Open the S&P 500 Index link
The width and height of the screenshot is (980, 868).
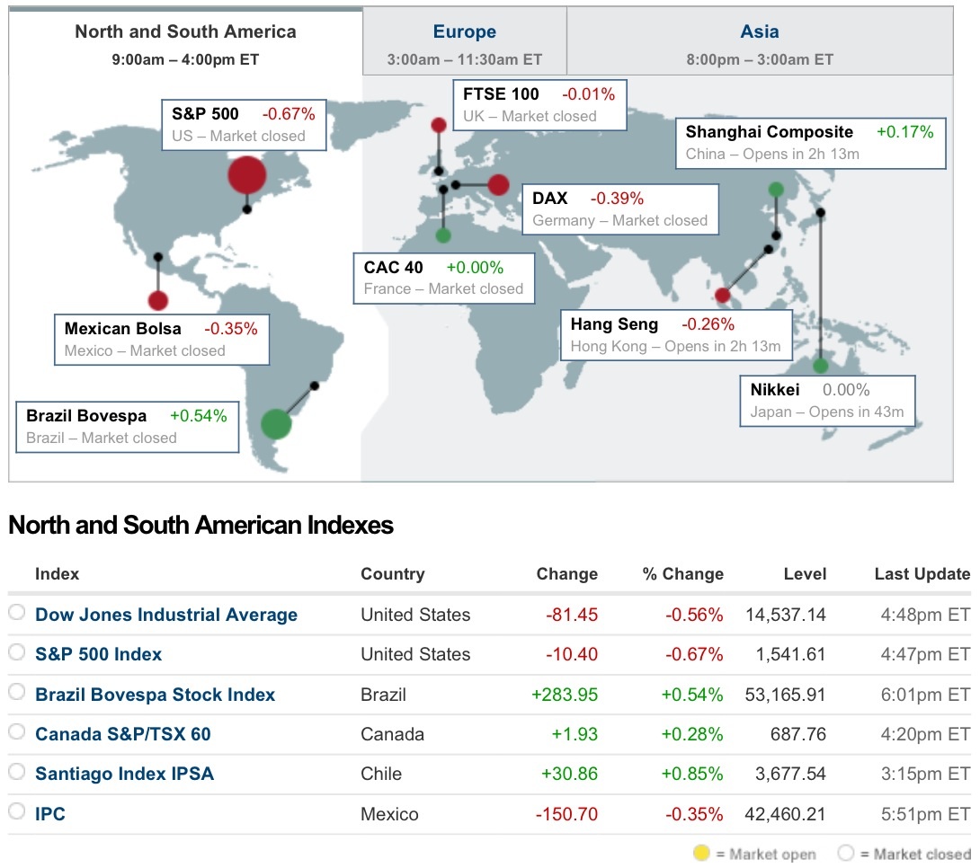click(98, 654)
